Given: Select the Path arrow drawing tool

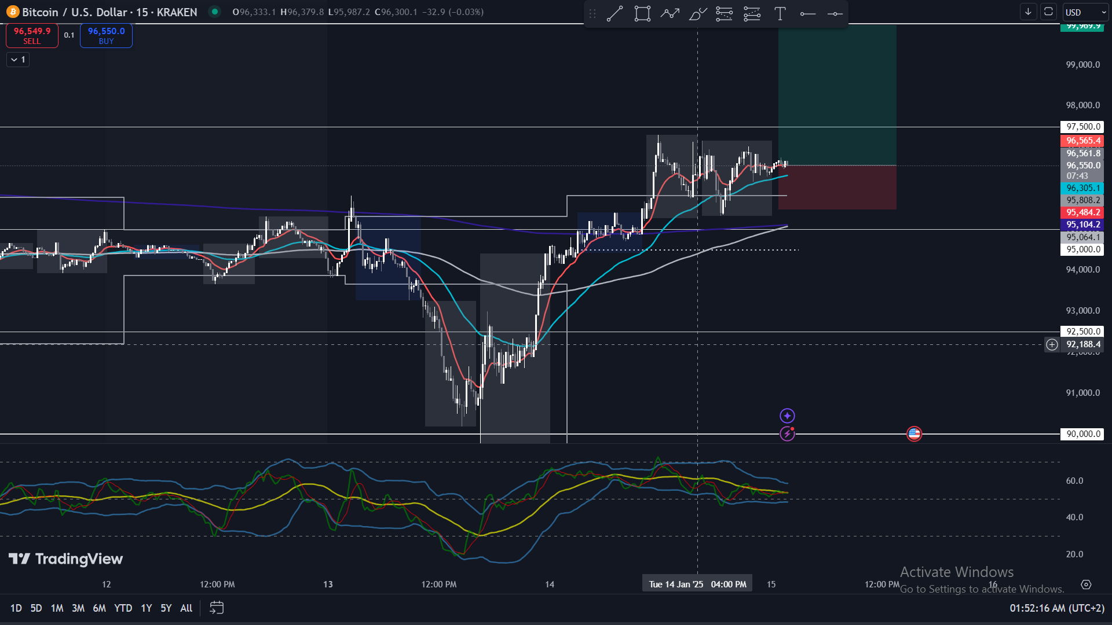Looking at the screenshot, I should 670,13.
